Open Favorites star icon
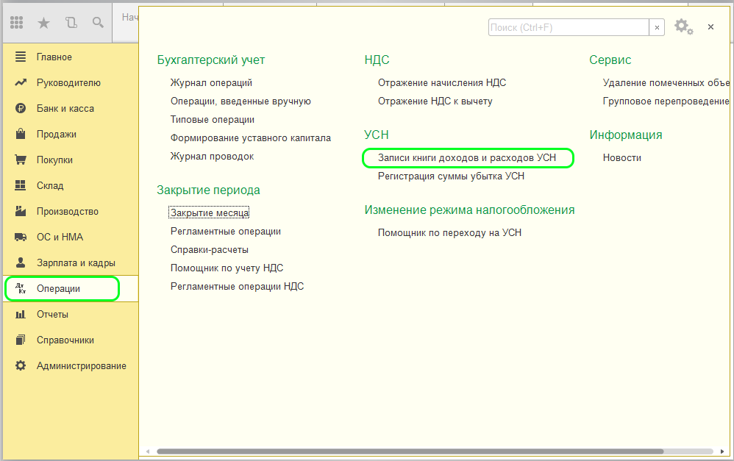Image resolution: width=734 pixels, height=461 pixels. click(x=43, y=23)
